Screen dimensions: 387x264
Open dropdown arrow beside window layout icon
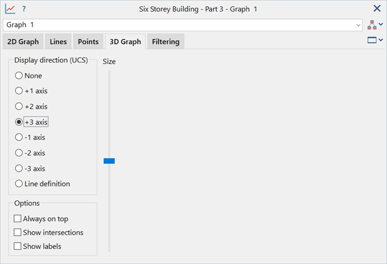[381, 40]
